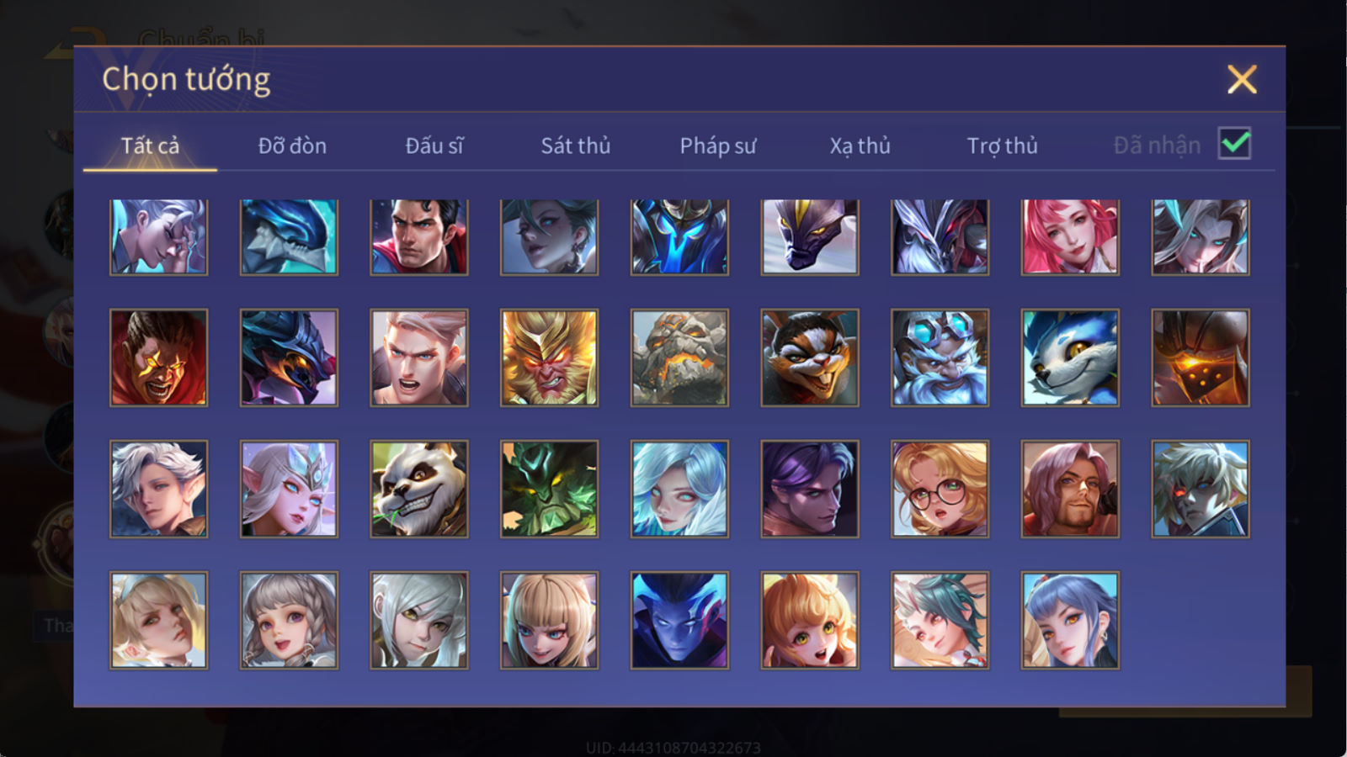Show the Xạ thủ heroes tab

860,146
